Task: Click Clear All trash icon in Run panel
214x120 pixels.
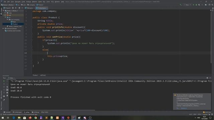Action: pos(7,96)
